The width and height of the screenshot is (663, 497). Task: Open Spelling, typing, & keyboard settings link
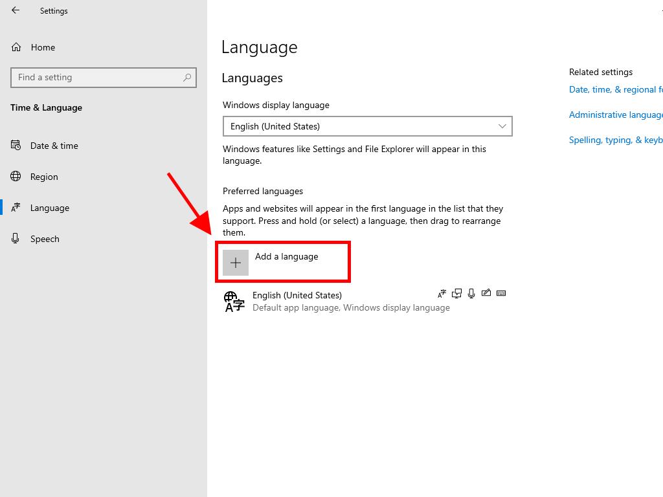point(616,140)
